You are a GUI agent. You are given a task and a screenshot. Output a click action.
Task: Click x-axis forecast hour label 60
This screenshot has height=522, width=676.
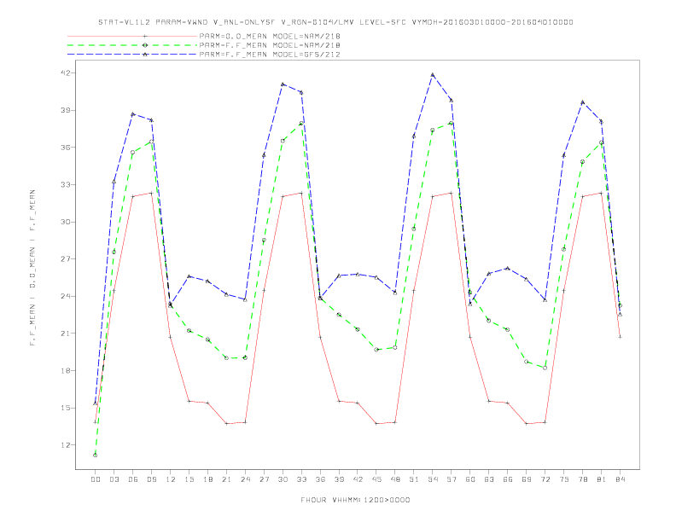470,479
